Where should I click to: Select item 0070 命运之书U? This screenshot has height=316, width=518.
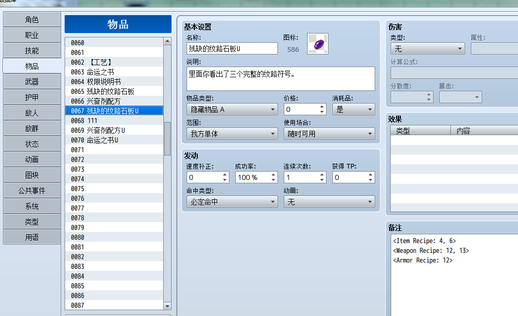pos(114,140)
